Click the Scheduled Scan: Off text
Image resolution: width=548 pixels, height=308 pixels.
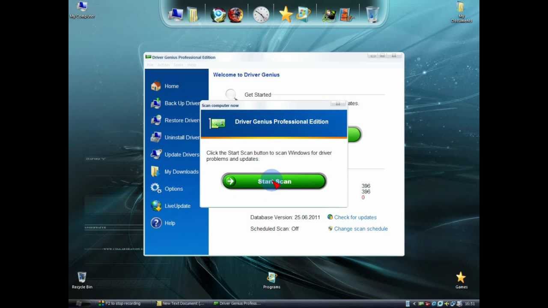coord(274,229)
